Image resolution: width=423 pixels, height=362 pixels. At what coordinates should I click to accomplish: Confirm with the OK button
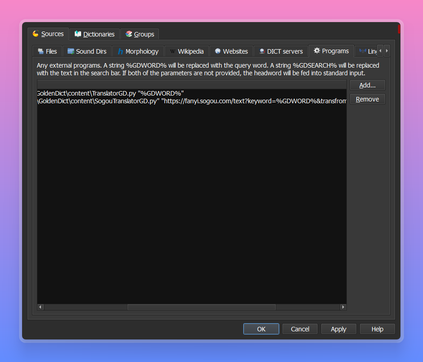tap(261, 329)
